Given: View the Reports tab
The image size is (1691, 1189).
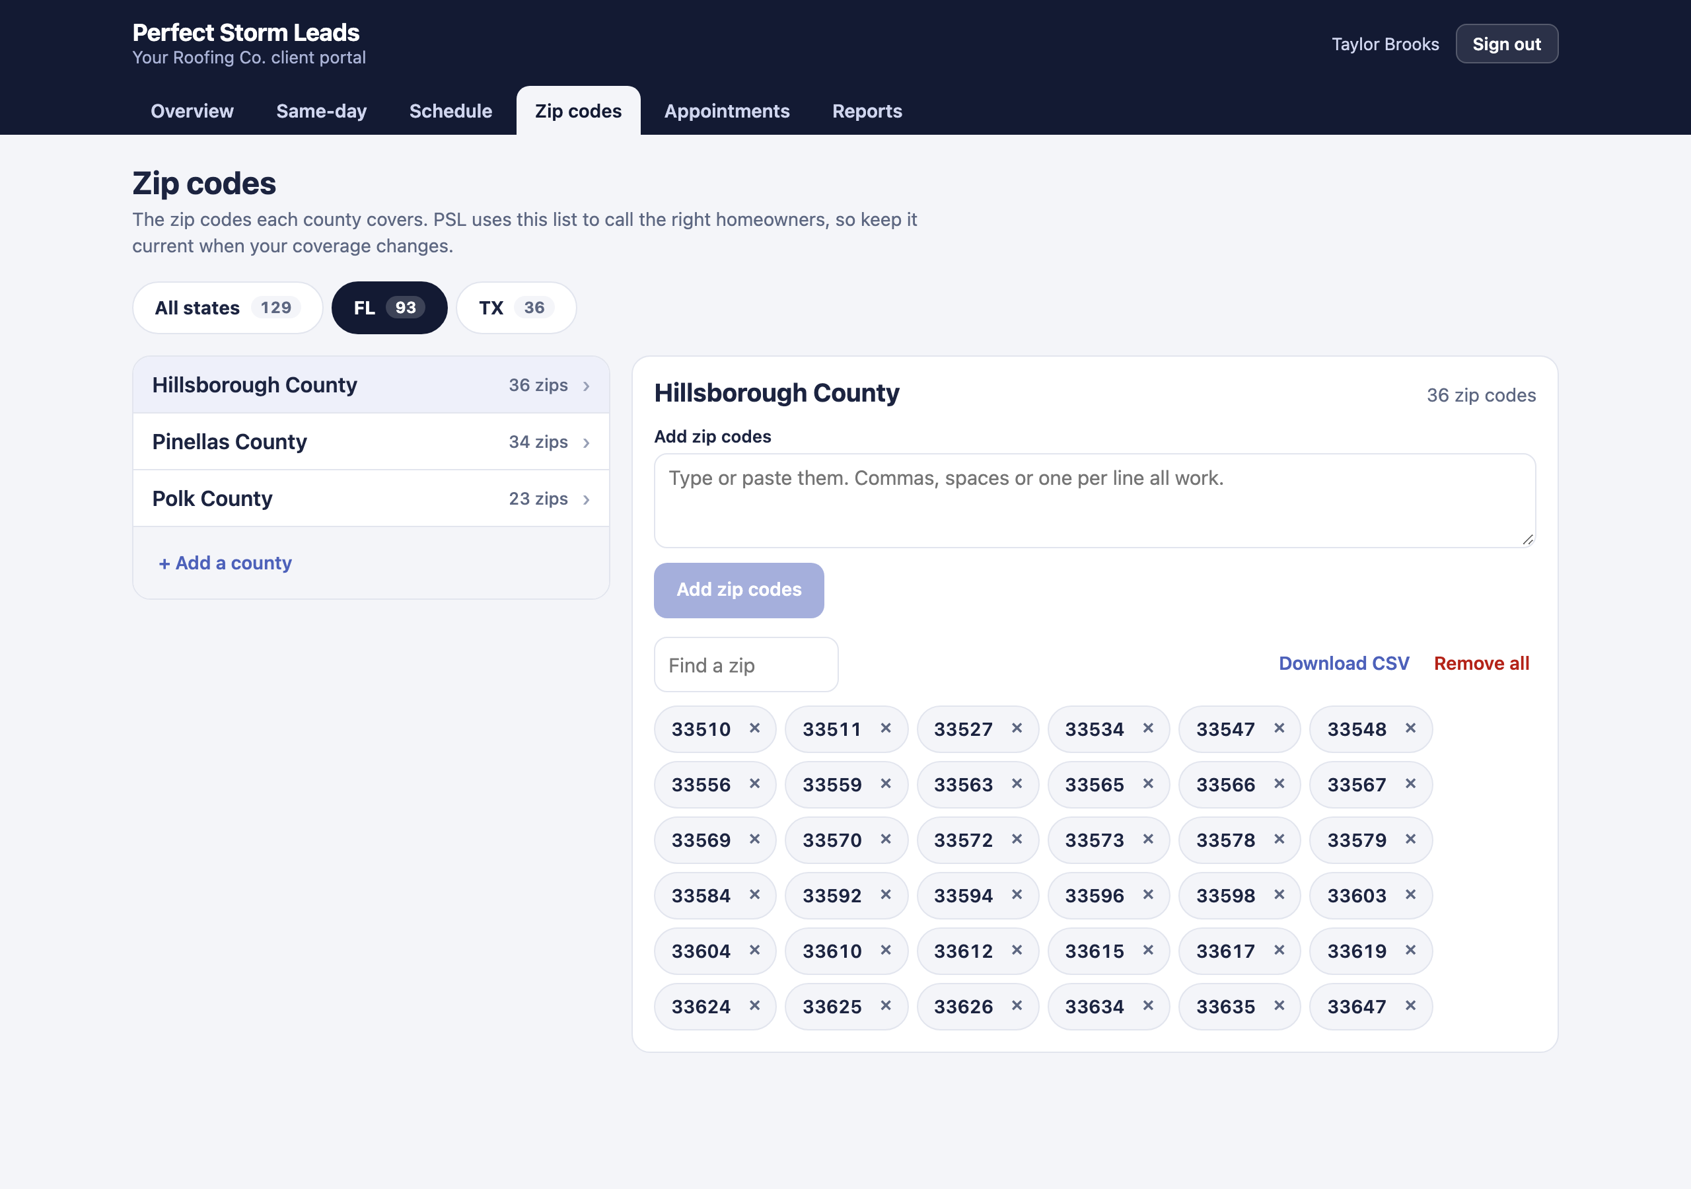Looking at the screenshot, I should [x=867, y=111].
